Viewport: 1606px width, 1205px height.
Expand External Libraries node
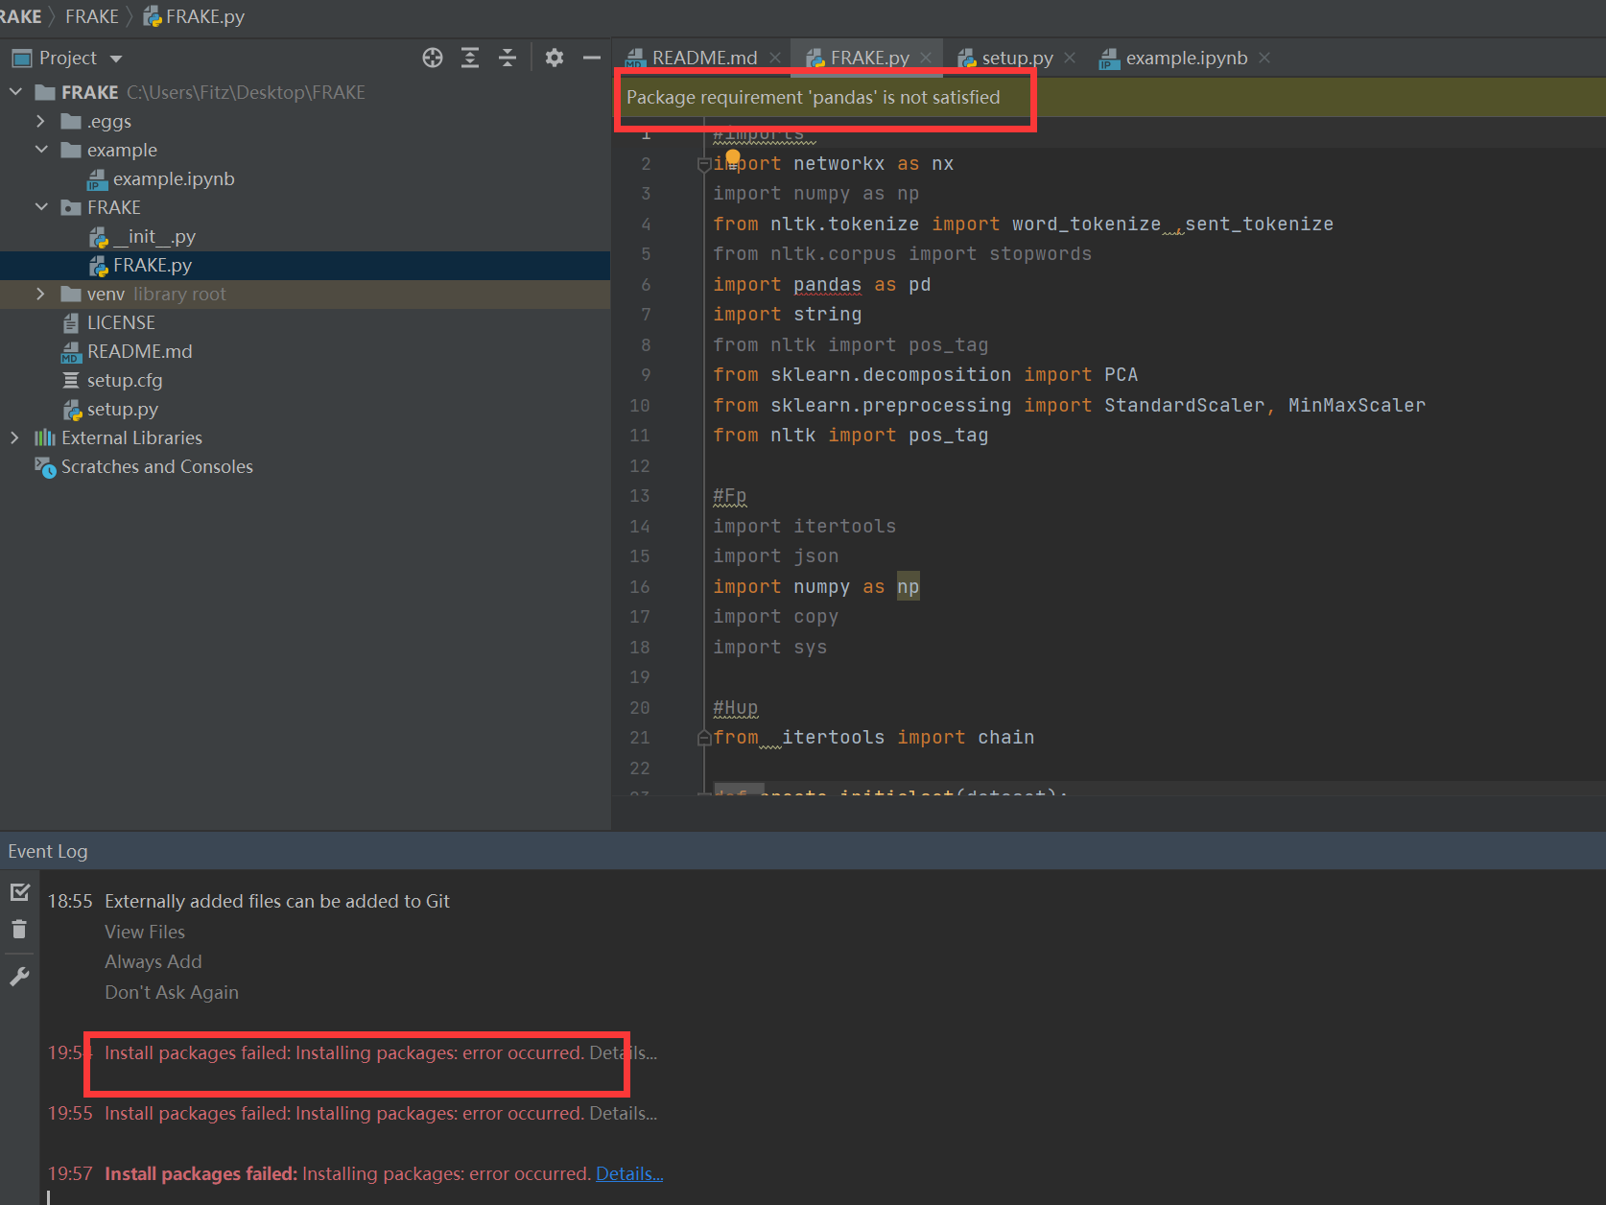[15, 437]
